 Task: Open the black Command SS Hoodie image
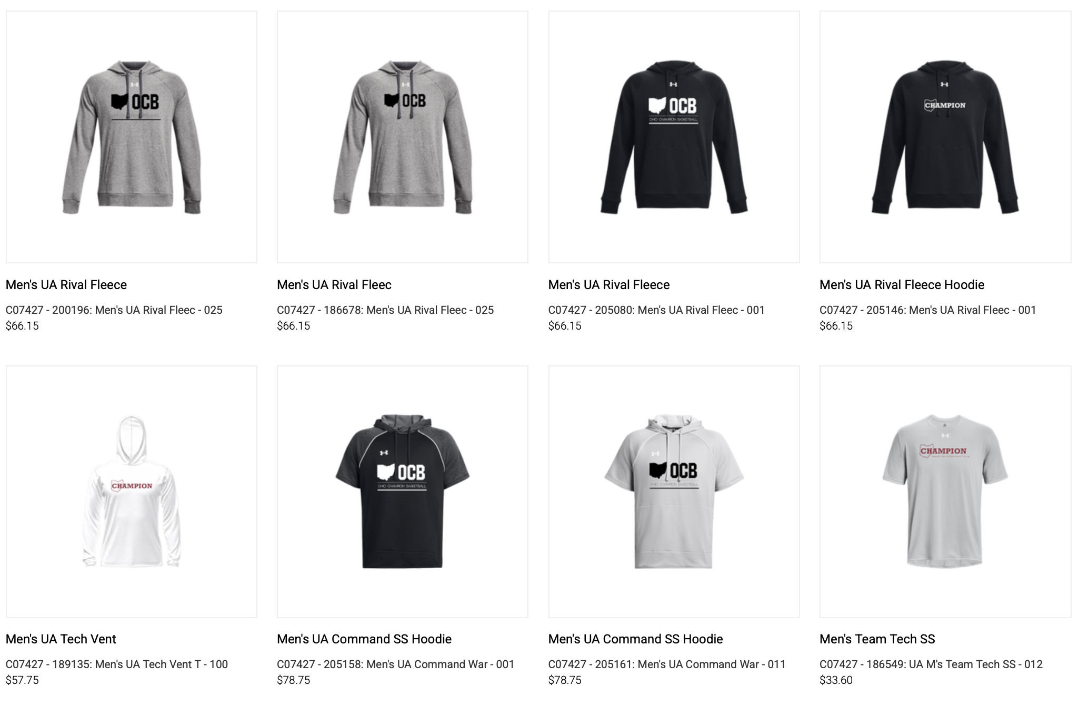tap(403, 491)
